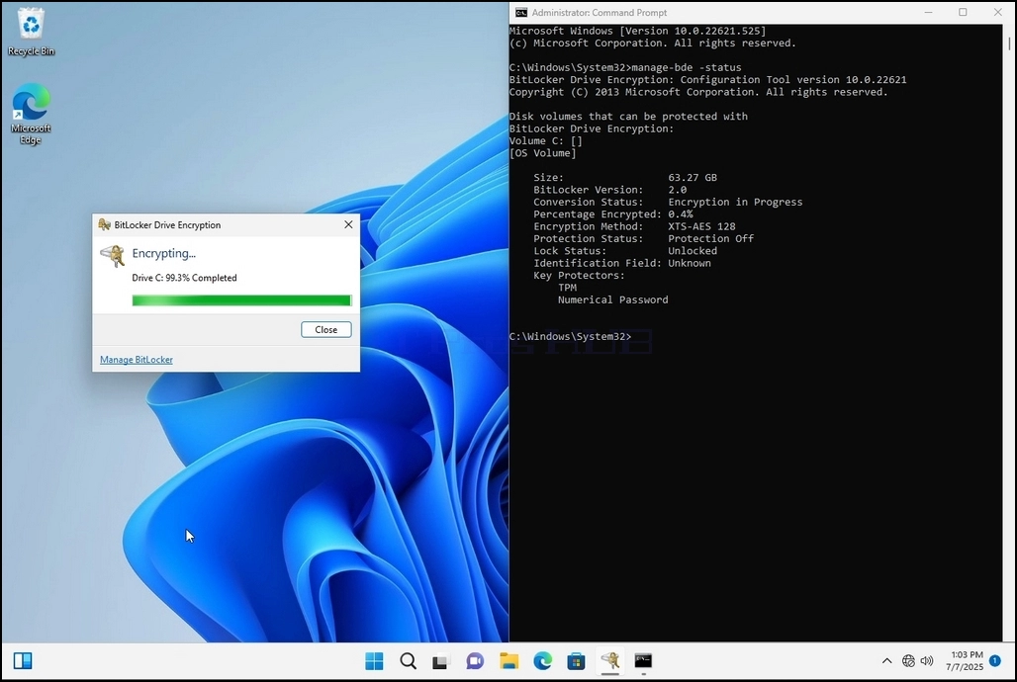Show hidden system tray icons
Image resolution: width=1017 pixels, height=682 pixels.
(x=886, y=660)
